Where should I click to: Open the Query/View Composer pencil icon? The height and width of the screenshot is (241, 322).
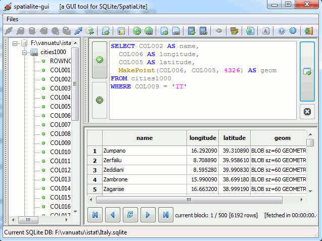[x=121, y=31]
